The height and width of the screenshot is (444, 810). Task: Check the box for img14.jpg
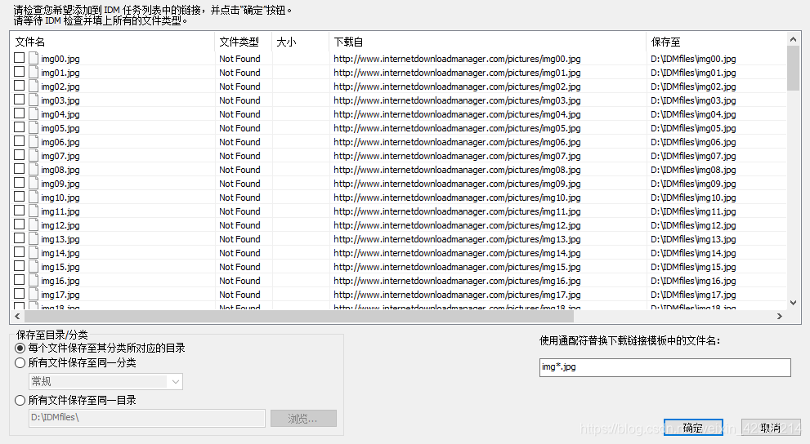coord(19,252)
